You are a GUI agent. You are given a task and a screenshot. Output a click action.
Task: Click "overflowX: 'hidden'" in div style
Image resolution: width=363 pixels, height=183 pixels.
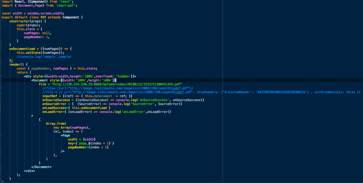(113, 76)
